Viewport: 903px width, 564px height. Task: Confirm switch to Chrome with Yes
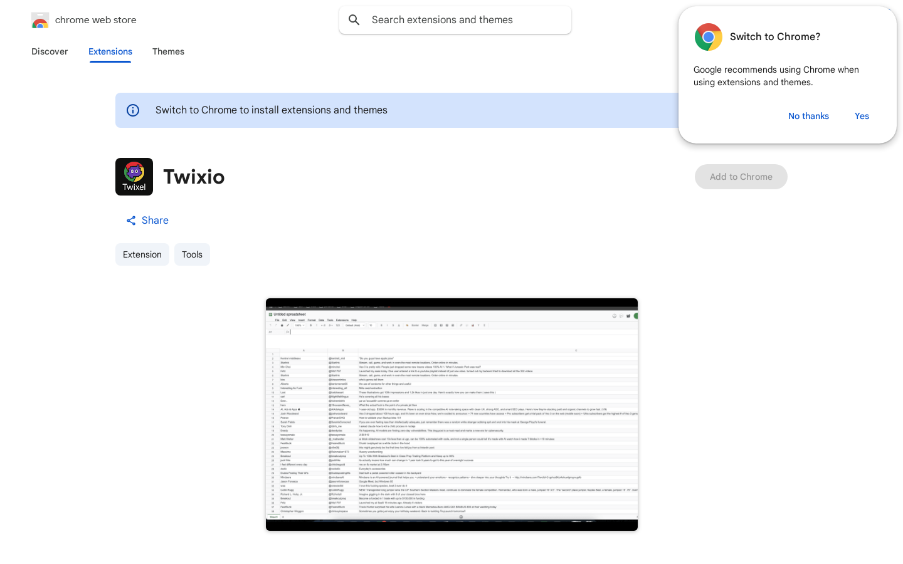click(x=862, y=116)
